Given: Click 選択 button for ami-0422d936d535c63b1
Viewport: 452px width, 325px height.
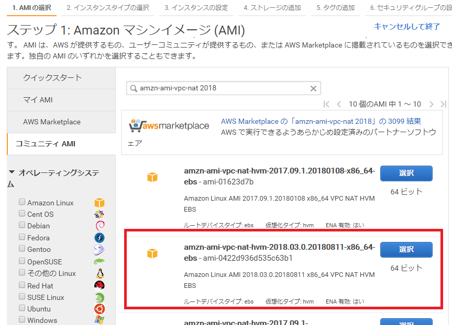Looking at the screenshot, I should (x=406, y=250).
